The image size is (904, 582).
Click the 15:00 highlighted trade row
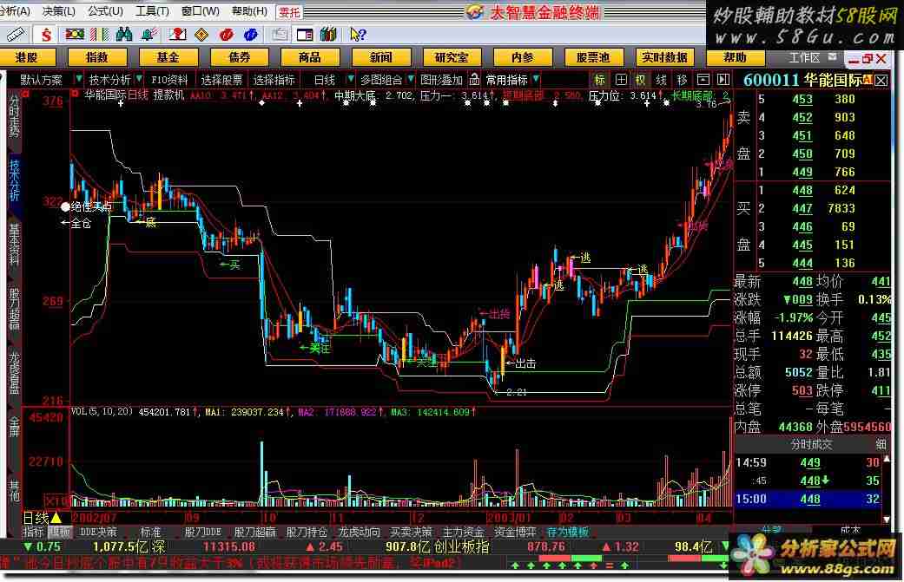coord(808,499)
